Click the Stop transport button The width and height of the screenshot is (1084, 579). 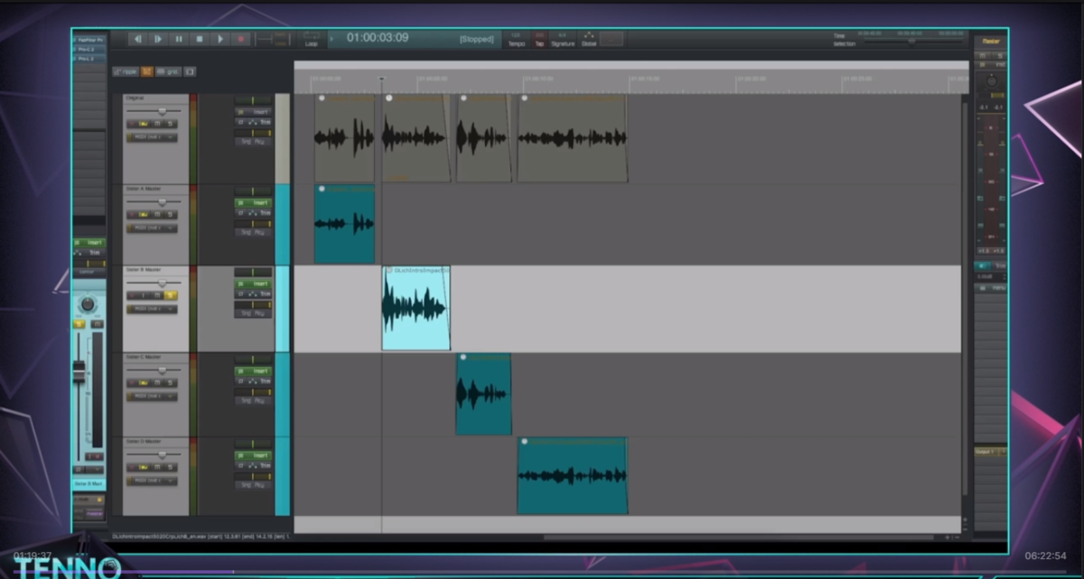coord(200,39)
